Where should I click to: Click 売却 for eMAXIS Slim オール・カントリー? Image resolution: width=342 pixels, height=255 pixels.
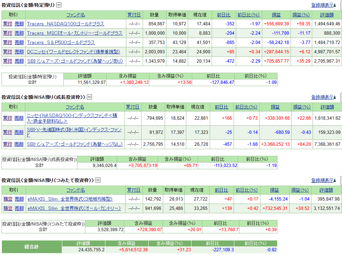click(19, 208)
